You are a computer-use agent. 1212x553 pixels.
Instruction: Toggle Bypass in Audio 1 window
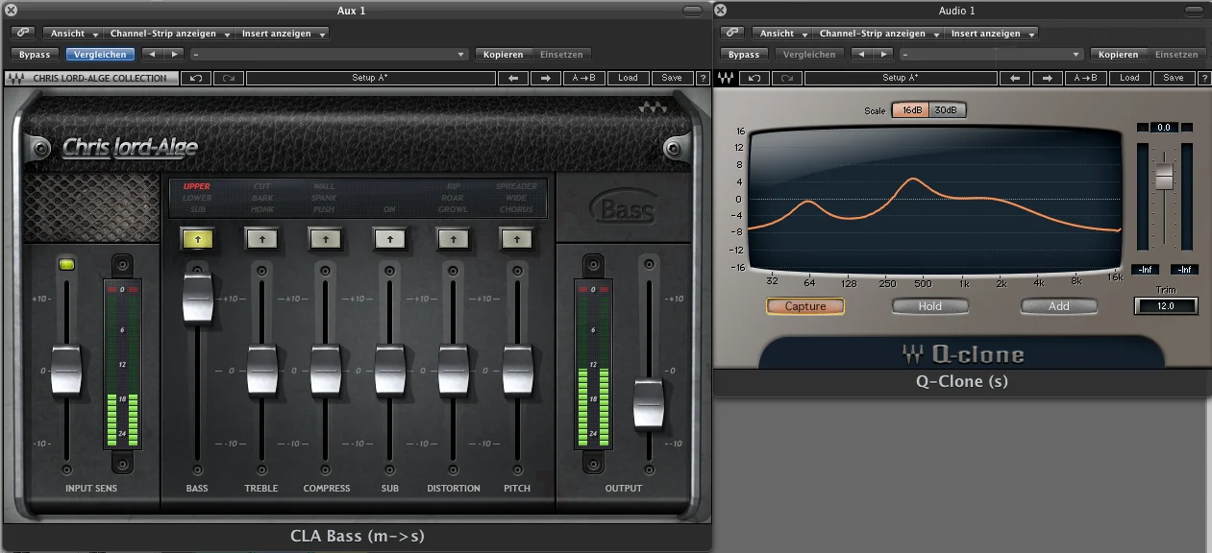pos(744,55)
